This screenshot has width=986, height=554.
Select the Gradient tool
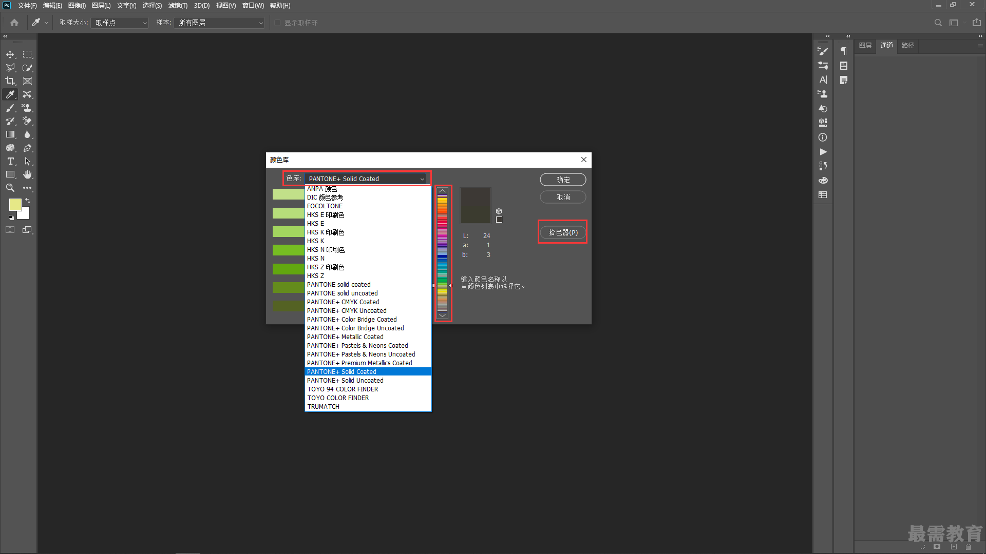[10, 134]
